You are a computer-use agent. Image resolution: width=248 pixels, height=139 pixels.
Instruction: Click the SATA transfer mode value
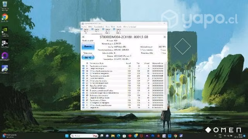[121, 50]
